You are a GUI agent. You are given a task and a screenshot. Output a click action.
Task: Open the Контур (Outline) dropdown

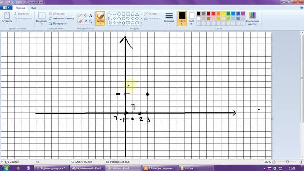[152, 14]
